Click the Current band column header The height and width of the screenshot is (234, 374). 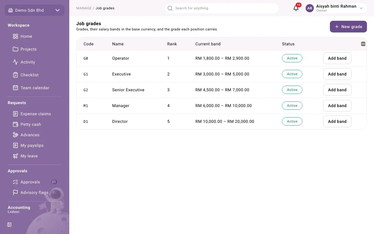click(x=208, y=44)
